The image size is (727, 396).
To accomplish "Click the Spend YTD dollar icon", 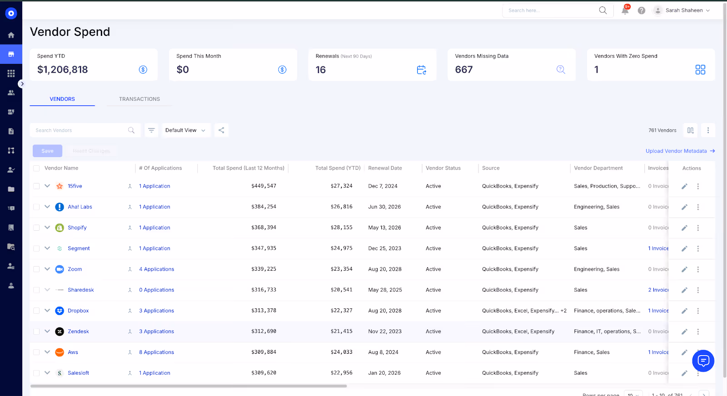I will pos(143,69).
